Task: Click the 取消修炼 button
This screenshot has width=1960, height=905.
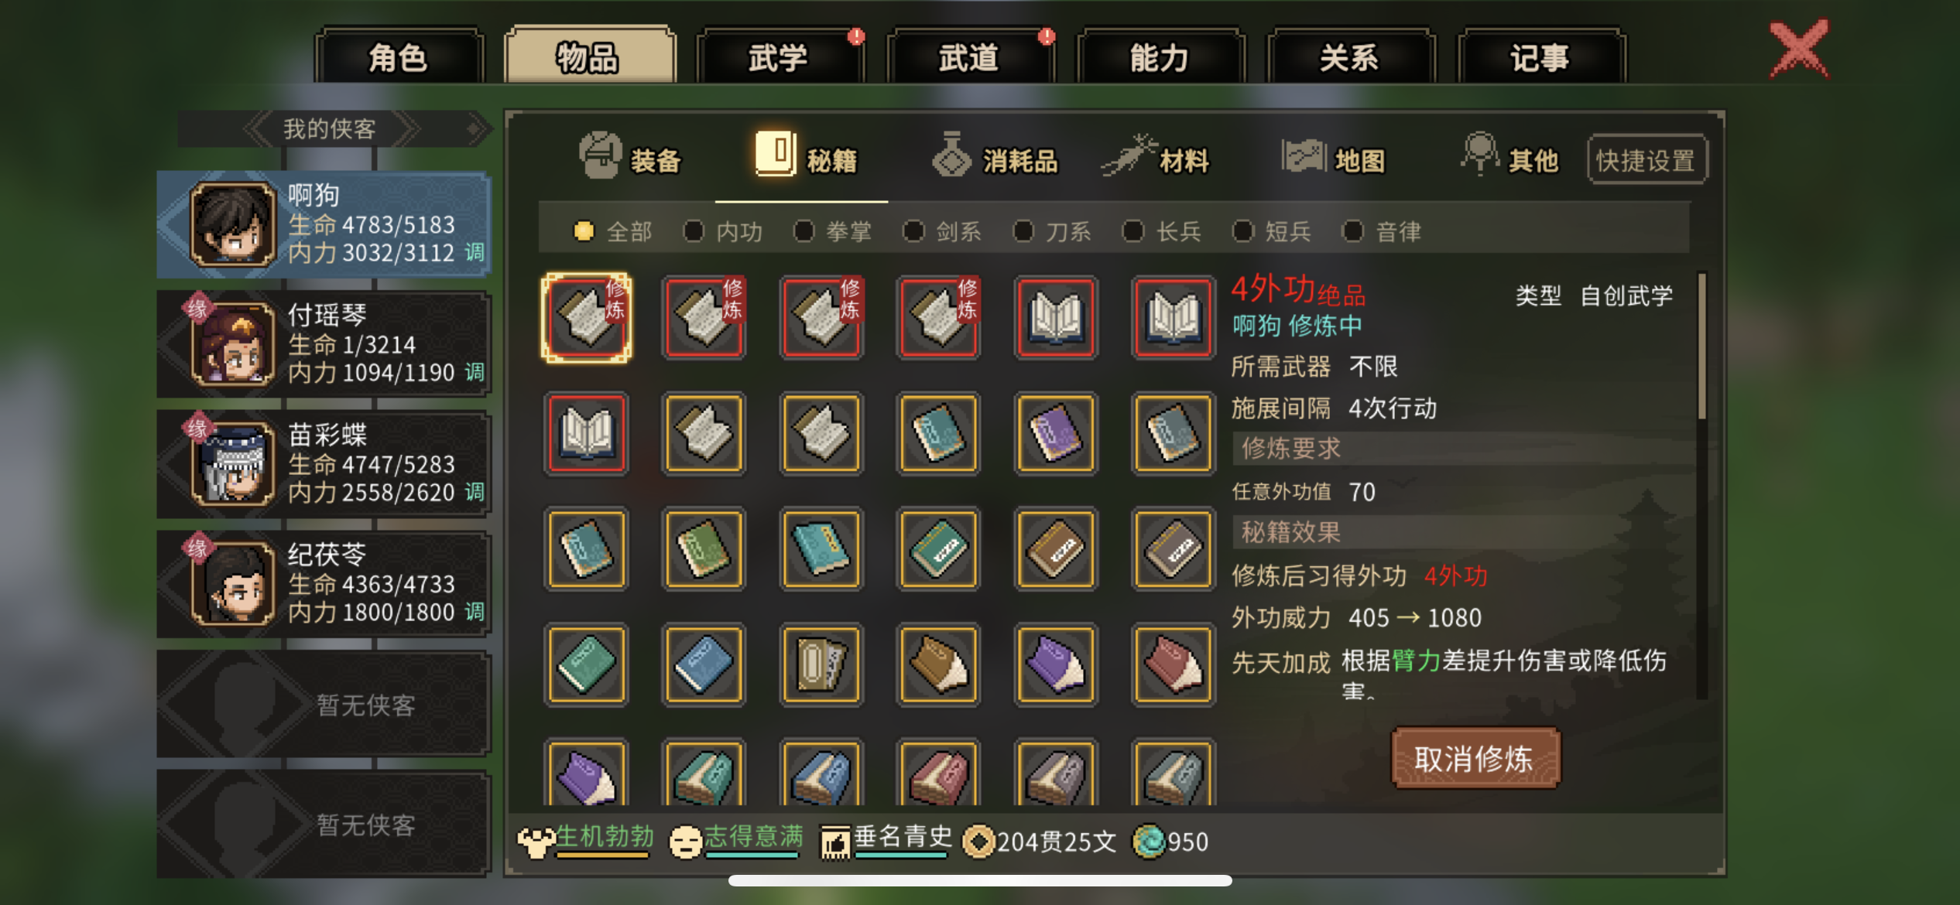Action: click(1474, 759)
